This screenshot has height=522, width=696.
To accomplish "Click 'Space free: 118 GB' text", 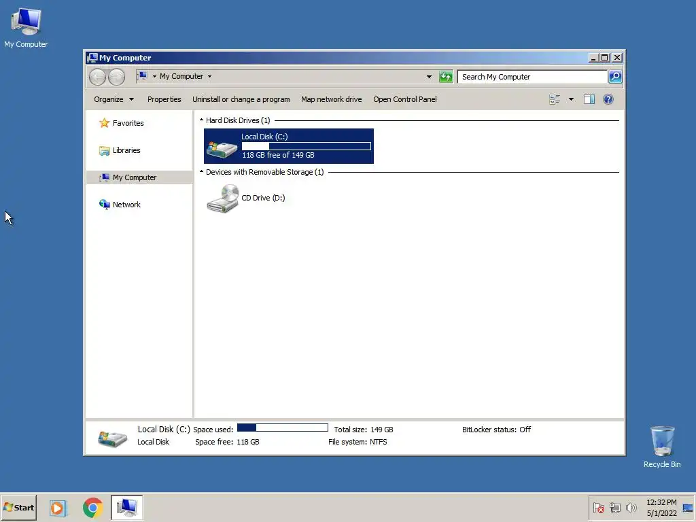I will point(227,442).
